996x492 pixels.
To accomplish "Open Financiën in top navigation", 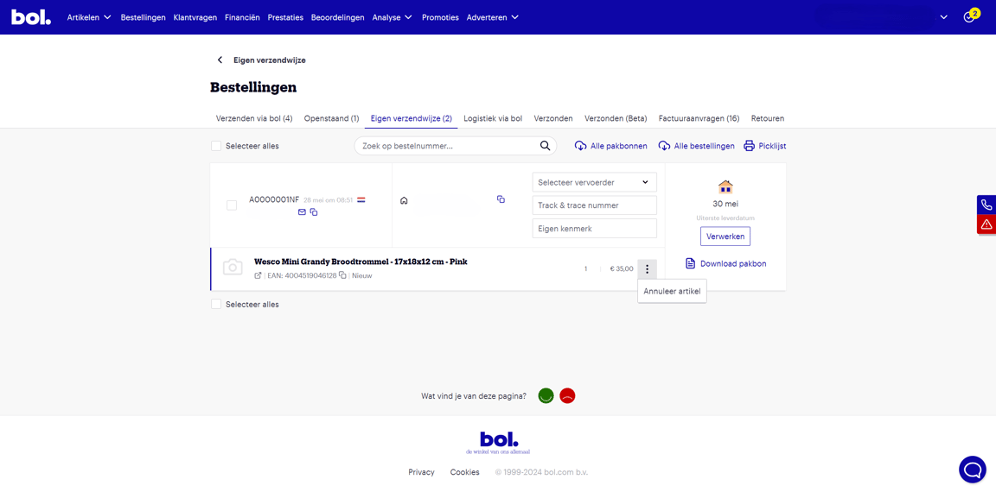I will (x=242, y=18).
